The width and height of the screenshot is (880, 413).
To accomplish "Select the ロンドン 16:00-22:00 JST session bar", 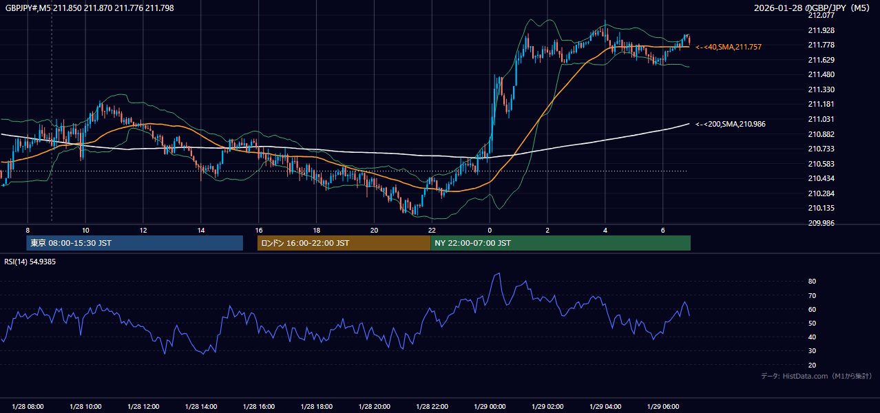I will (344, 243).
